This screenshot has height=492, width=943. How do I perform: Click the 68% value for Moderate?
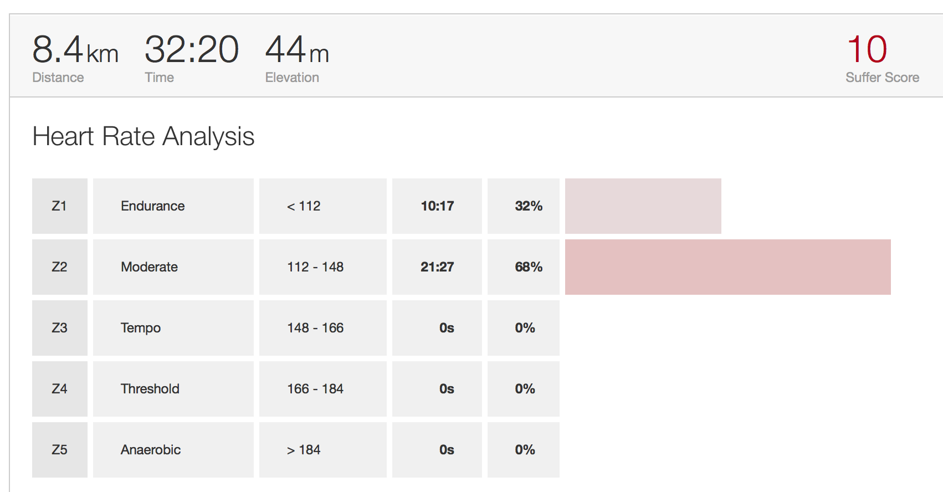tap(529, 267)
